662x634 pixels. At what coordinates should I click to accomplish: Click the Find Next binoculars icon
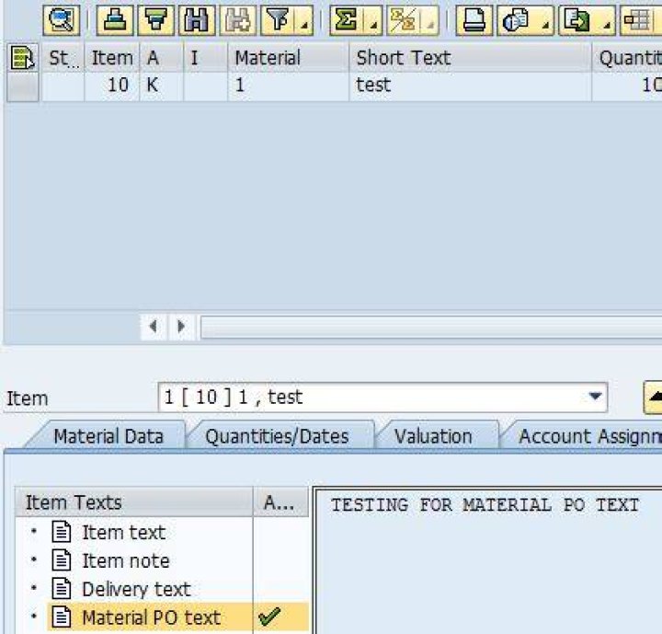point(238,20)
